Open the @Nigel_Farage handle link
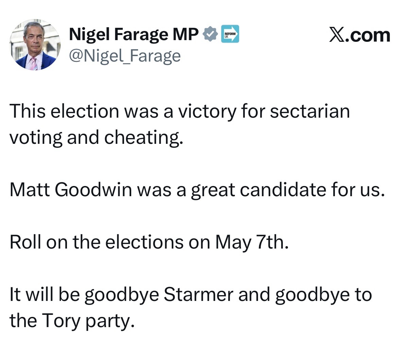This screenshot has width=410, height=356. 124,56
